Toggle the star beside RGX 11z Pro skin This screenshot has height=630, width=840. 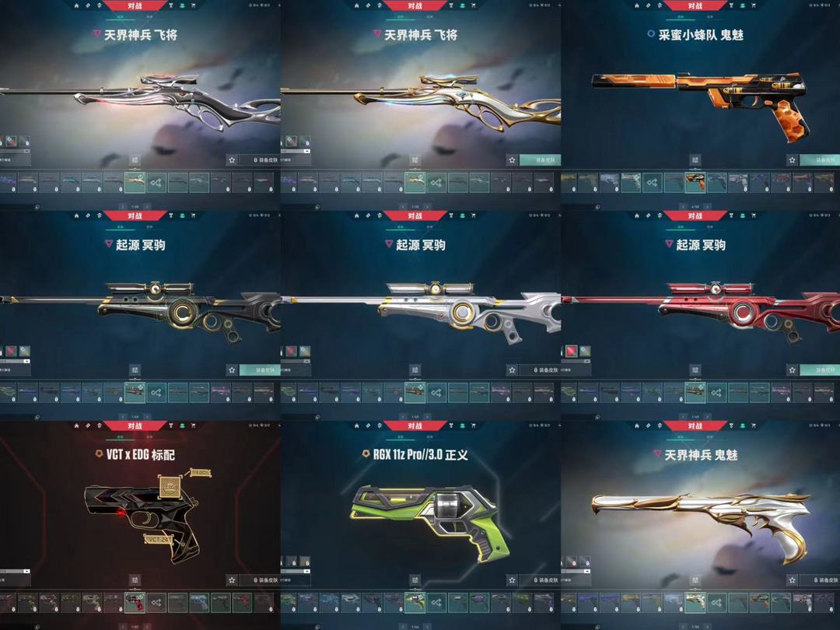click(512, 580)
